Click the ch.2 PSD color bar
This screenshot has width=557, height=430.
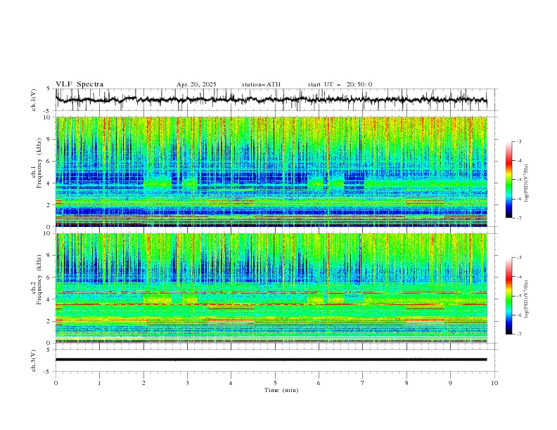[508, 296]
